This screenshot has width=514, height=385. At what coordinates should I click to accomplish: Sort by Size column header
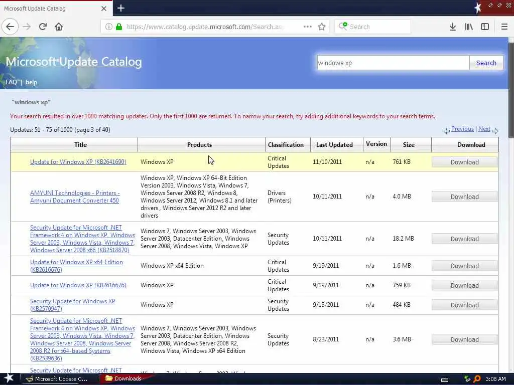[409, 145]
